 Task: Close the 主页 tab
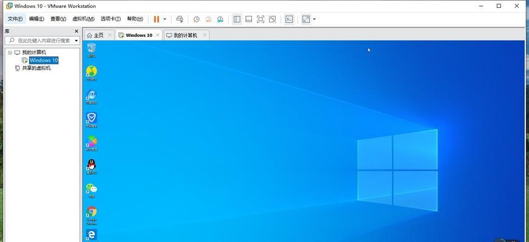(x=110, y=35)
